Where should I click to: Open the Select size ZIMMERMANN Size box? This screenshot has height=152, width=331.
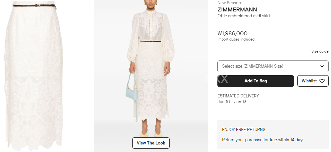click(x=273, y=66)
